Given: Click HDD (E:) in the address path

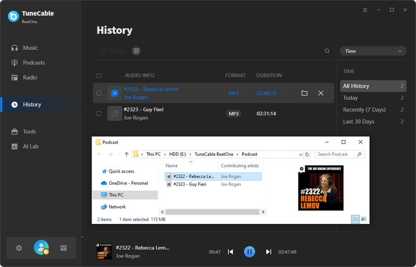Looking at the screenshot, I should [177, 154].
